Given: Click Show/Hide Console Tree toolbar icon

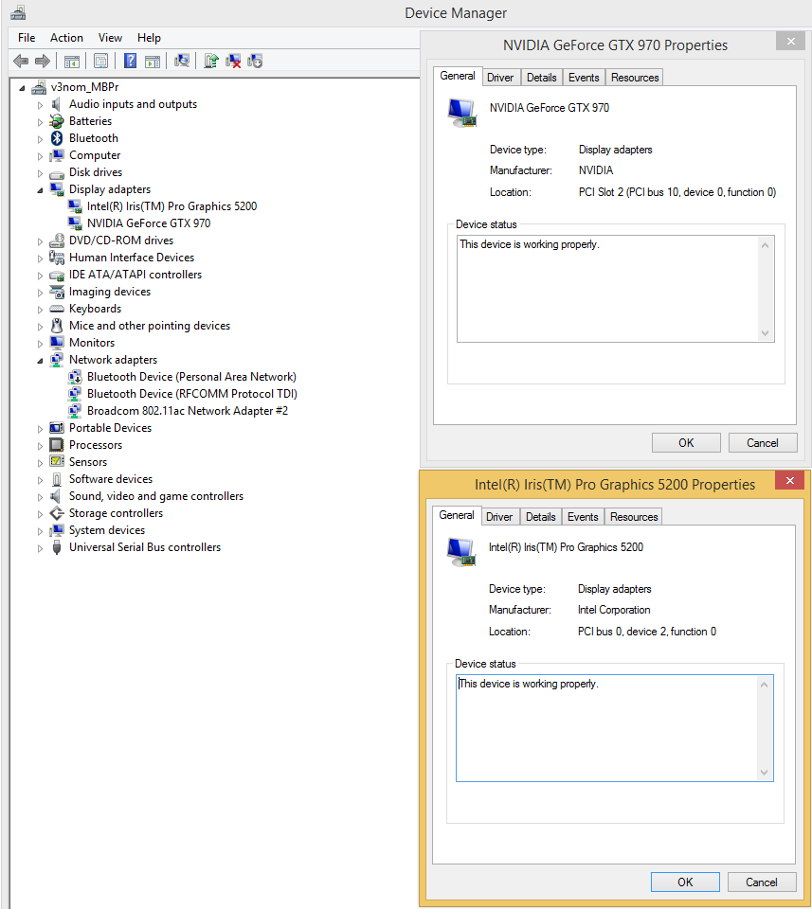Looking at the screenshot, I should pos(72,61).
